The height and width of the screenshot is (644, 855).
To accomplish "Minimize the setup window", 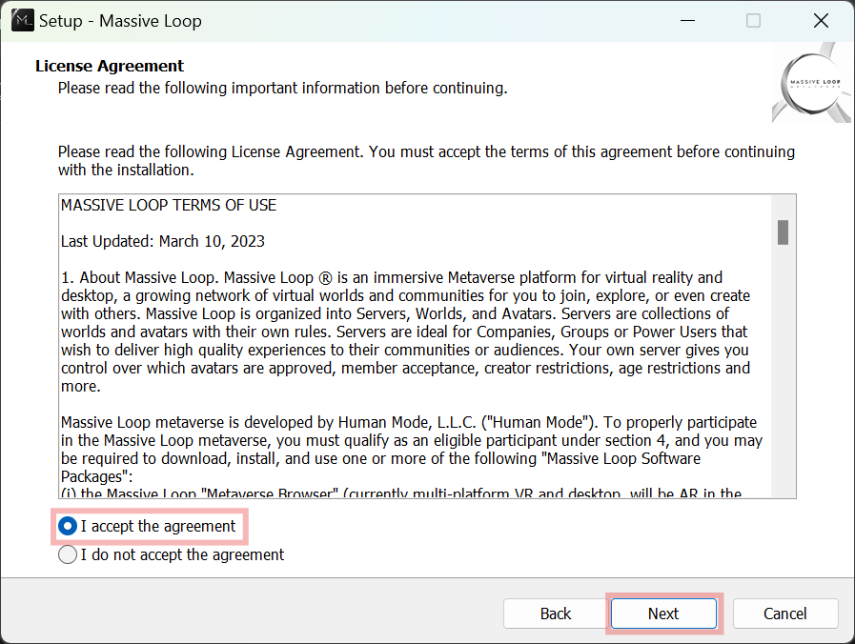I will pos(687,21).
